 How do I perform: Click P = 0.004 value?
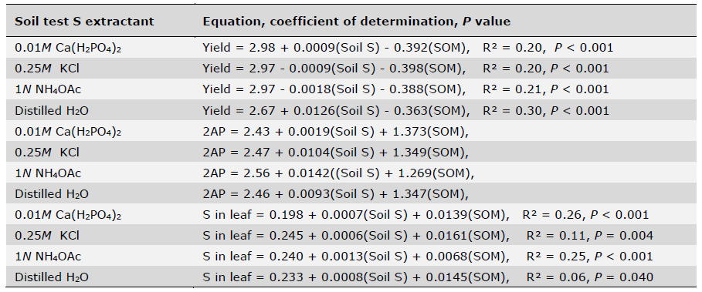click(x=624, y=236)
